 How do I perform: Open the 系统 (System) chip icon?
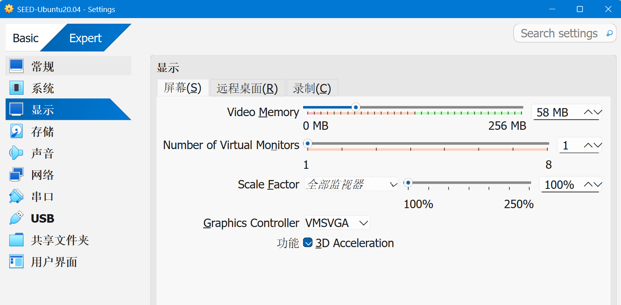pos(16,88)
